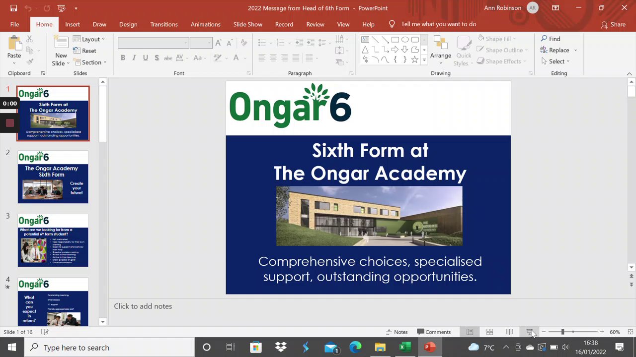The width and height of the screenshot is (636, 357).
Task: Select the triangle shape in gallery
Action: (365, 50)
